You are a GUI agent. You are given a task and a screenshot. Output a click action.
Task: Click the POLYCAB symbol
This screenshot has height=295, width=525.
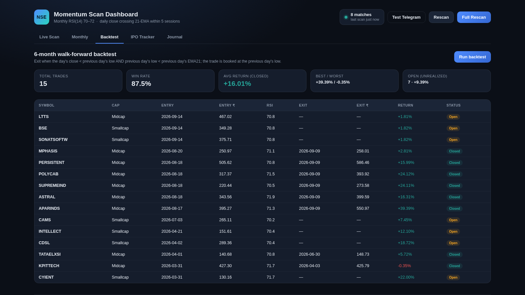[49, 174]
